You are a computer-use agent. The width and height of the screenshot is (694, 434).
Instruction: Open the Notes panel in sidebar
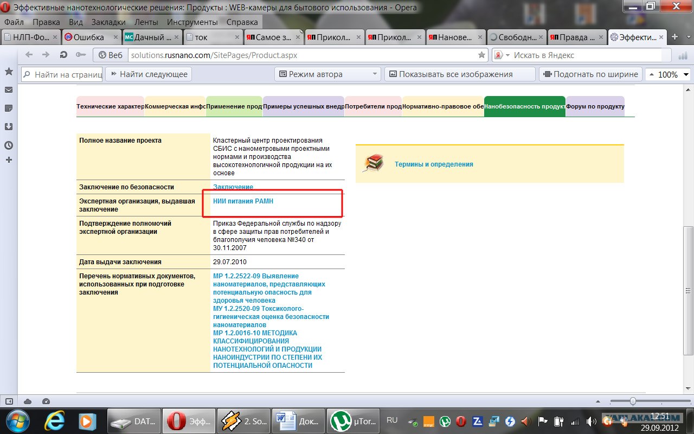pos(9,108)
